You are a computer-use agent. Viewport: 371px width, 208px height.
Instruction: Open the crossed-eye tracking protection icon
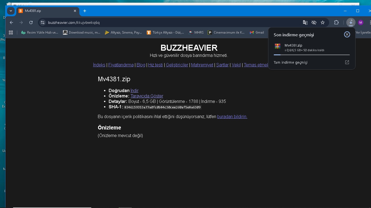click(x=314, y=22)
